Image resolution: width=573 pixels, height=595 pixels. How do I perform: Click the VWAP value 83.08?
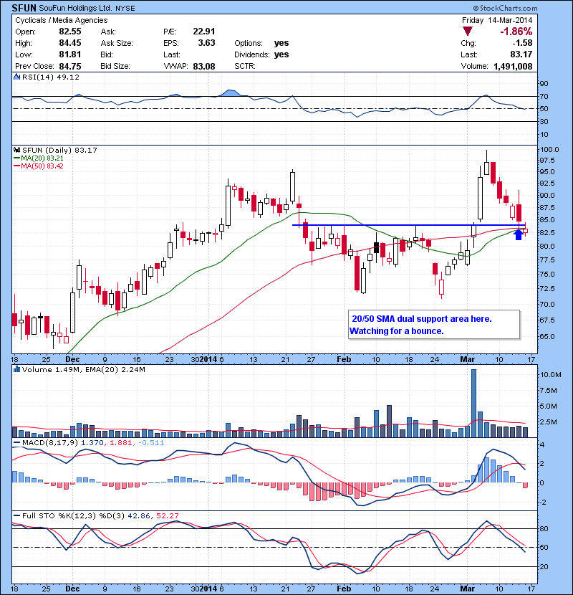pos(204,66)
